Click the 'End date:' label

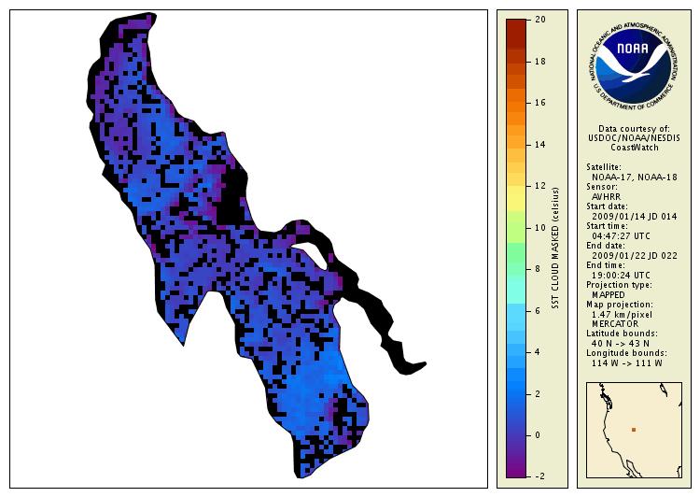(606, 246)
